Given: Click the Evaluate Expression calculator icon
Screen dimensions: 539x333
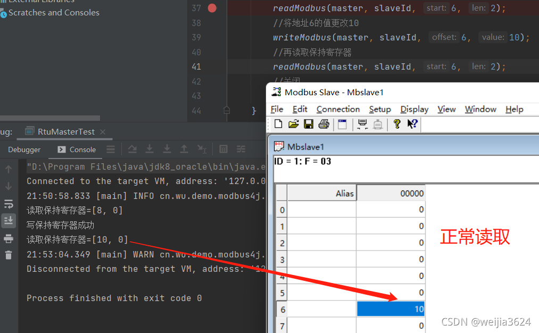Looking at the screenshot, I should pos(223,149).
